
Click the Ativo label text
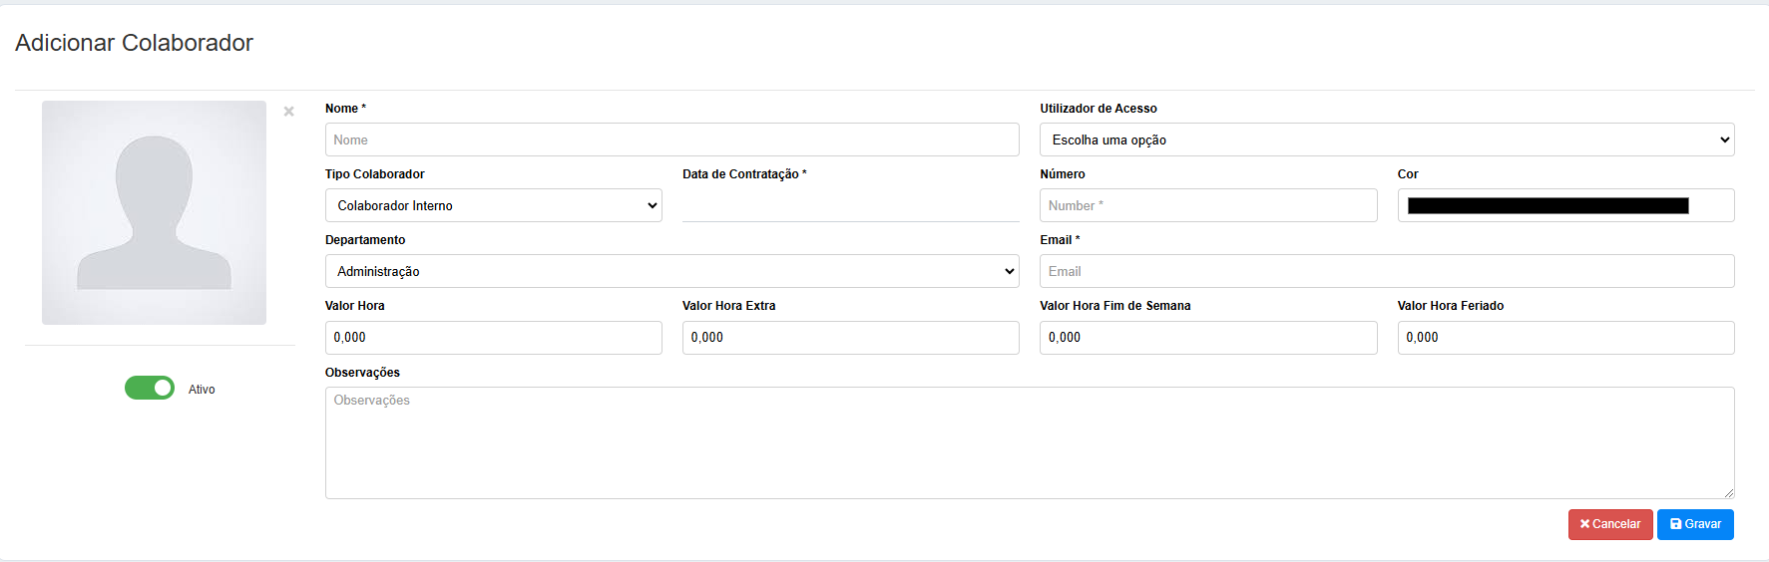tap(202, 390)
